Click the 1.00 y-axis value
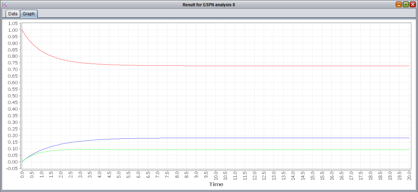 tap(13, 30)
